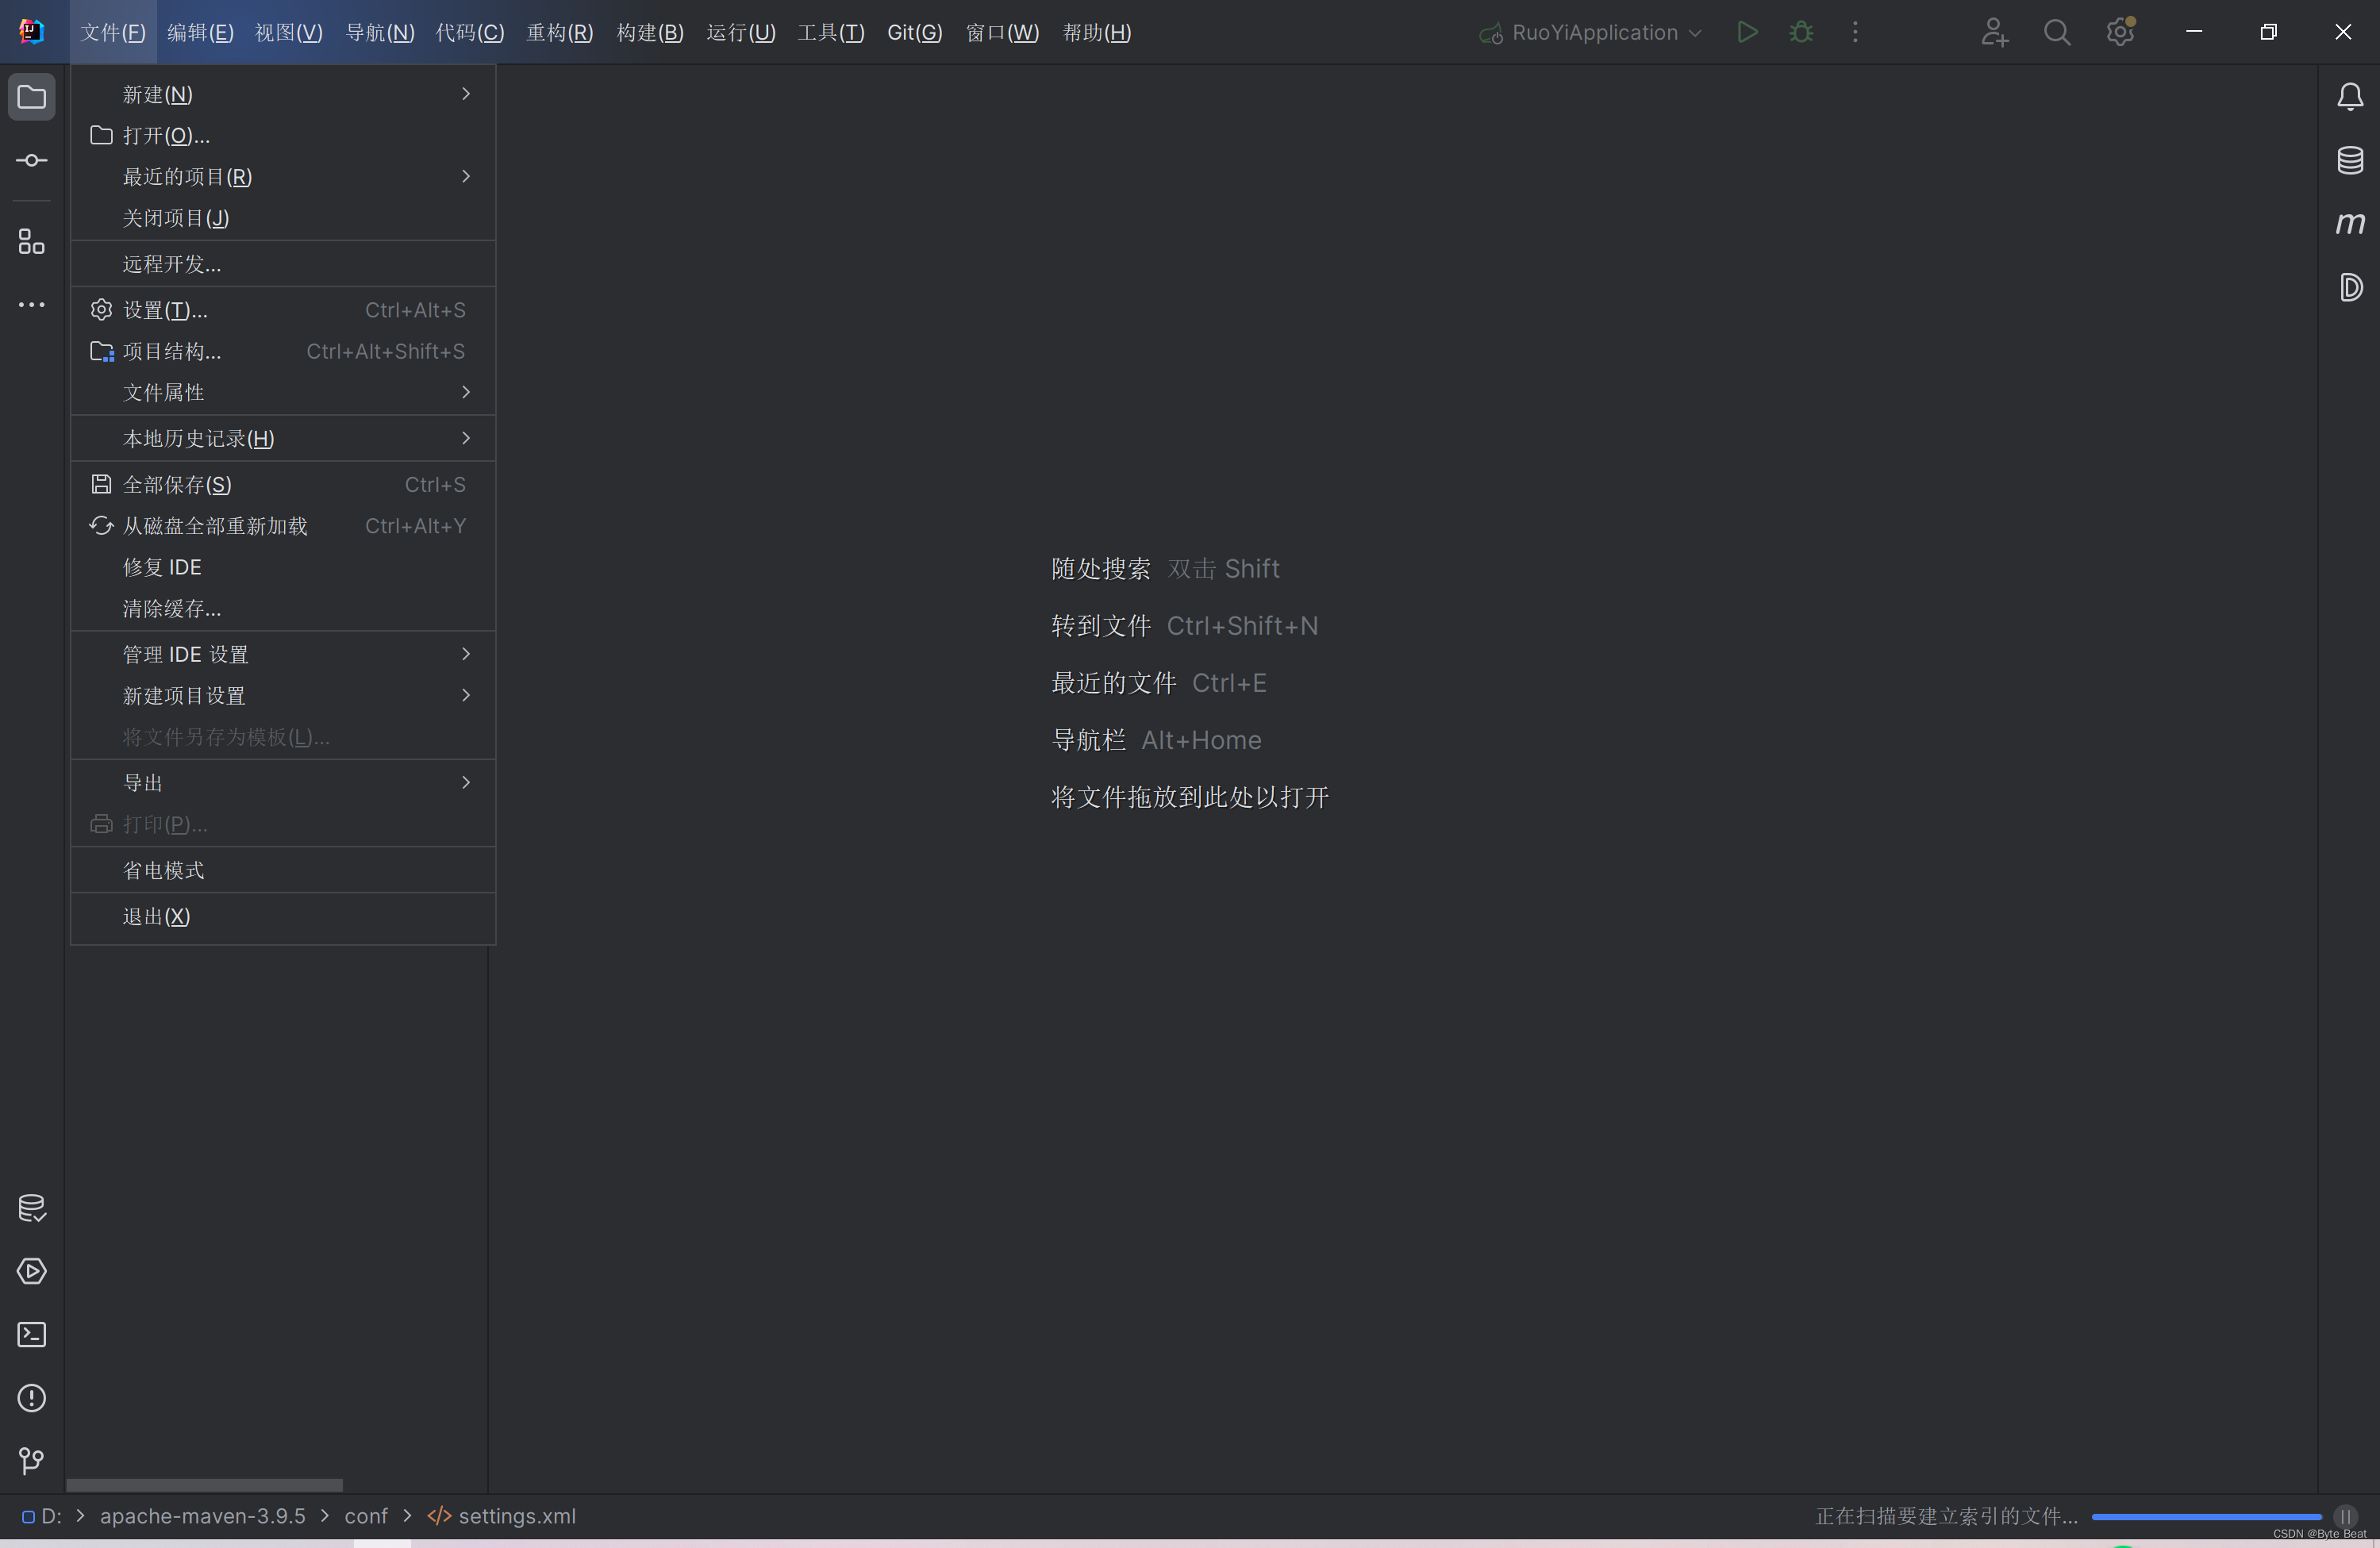The image size is (2380, 1548).
Task: Expand the 新建(N) submenu
Action: pyautogui.click(x=283, y=94)
